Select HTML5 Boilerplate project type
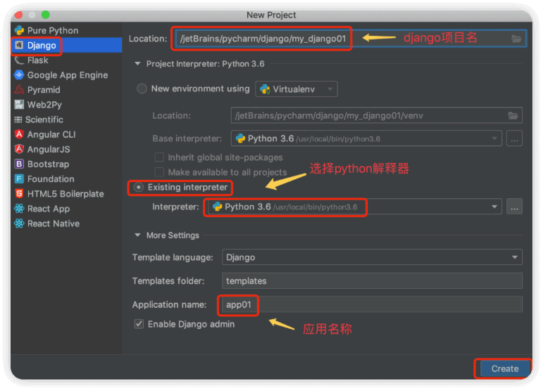The image size is (543, 390). tap(66, 194)
